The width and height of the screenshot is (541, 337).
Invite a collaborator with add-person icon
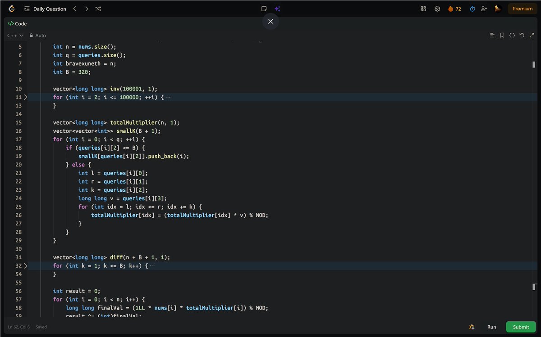click(x=484, y=9)
